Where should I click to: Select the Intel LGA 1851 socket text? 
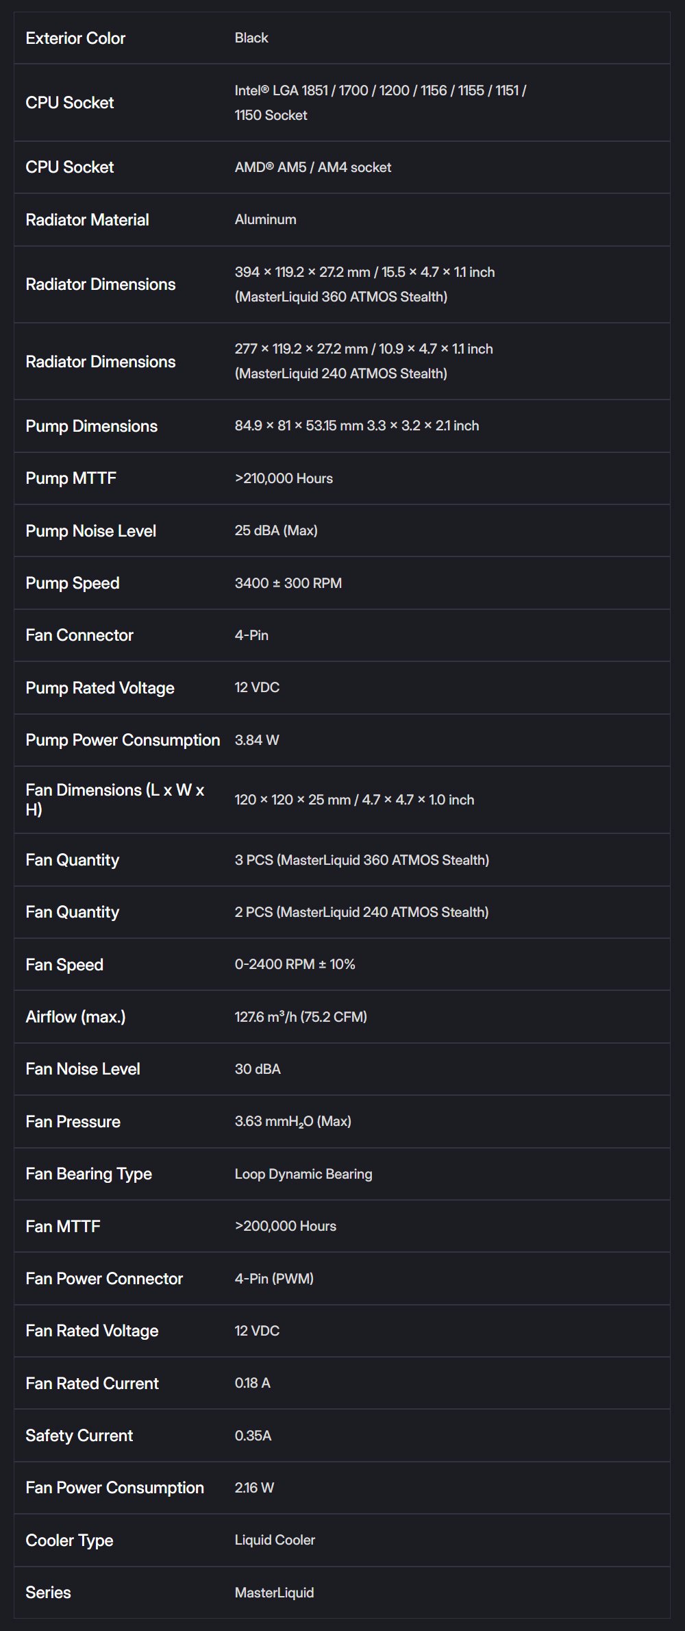[x=380, y=103]
